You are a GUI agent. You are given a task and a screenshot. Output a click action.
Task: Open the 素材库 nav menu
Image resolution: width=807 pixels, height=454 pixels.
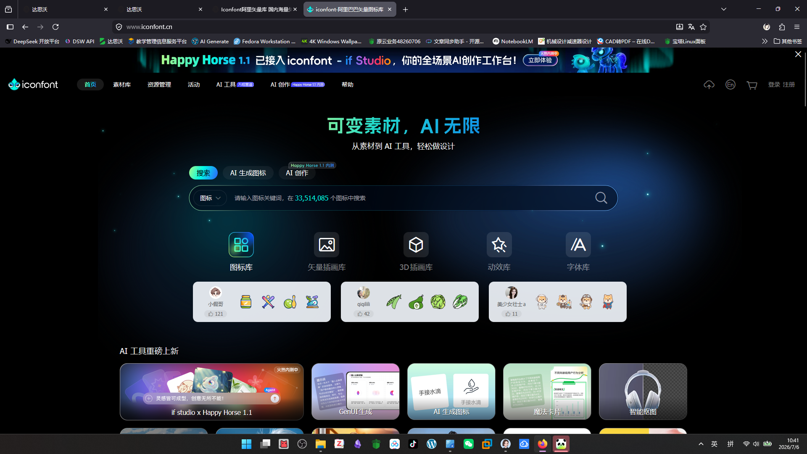click(x=122, y=84)
